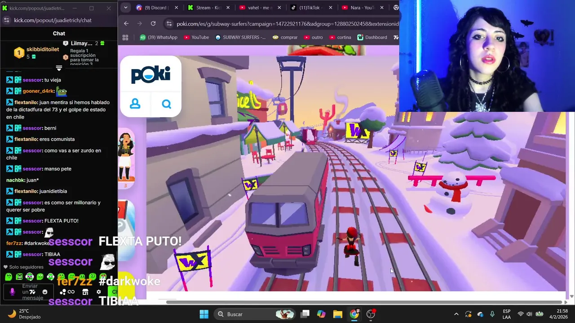Click the page horizontal scrollbar
Image resolution: width=575 pixels, height=323 pixels.
click(365, 302)
